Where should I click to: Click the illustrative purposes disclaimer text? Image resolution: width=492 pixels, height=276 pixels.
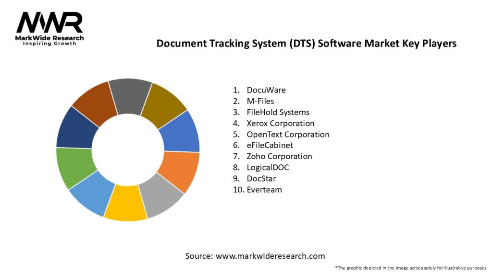pos(410,267)
